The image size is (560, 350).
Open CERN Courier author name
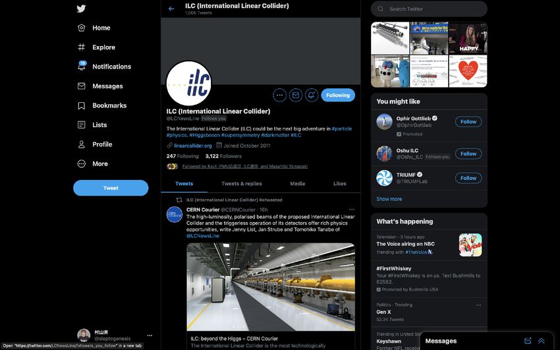tap(203, 210)
